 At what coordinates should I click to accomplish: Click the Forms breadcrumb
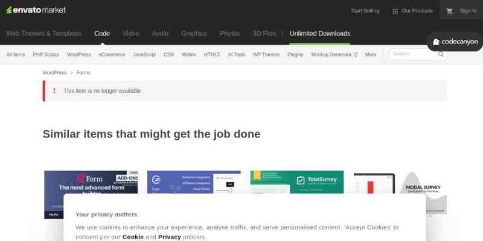[x=83, y=72]
